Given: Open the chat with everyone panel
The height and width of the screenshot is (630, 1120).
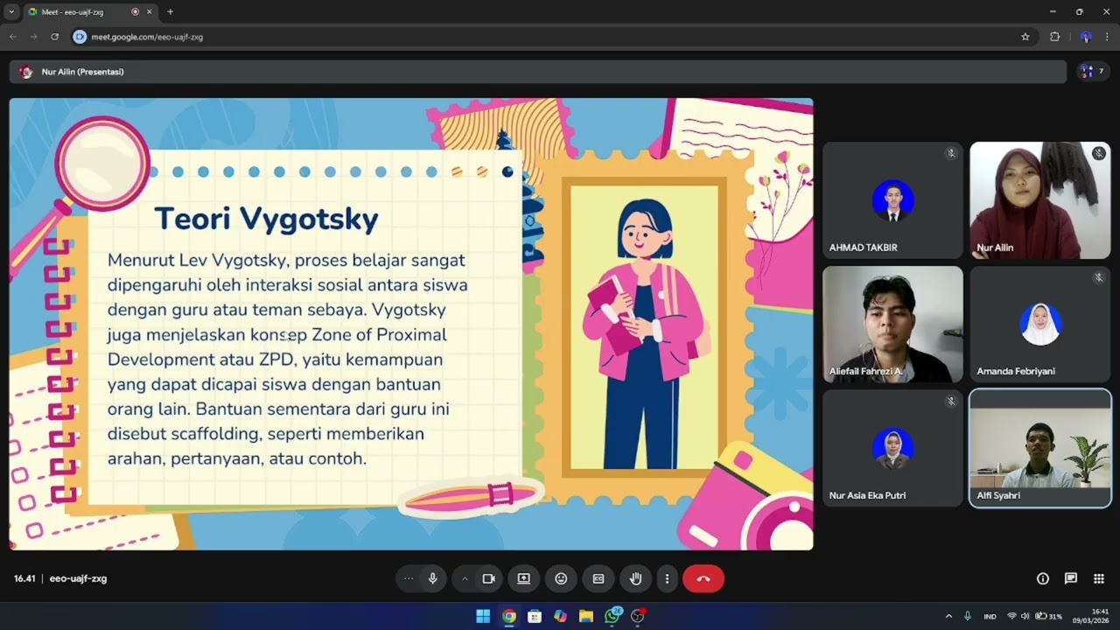Looking at the screenshot, I should click(1071, 578).
